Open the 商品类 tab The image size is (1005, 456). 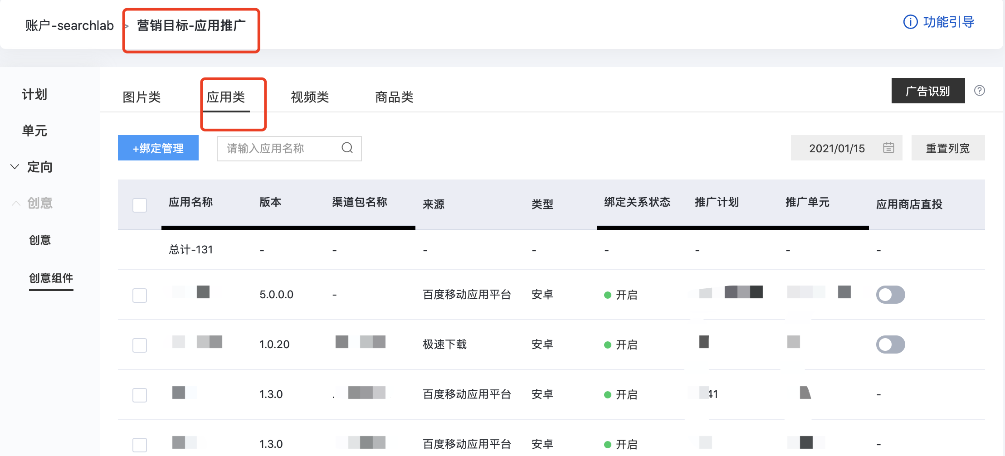click(x=394, y=97)
